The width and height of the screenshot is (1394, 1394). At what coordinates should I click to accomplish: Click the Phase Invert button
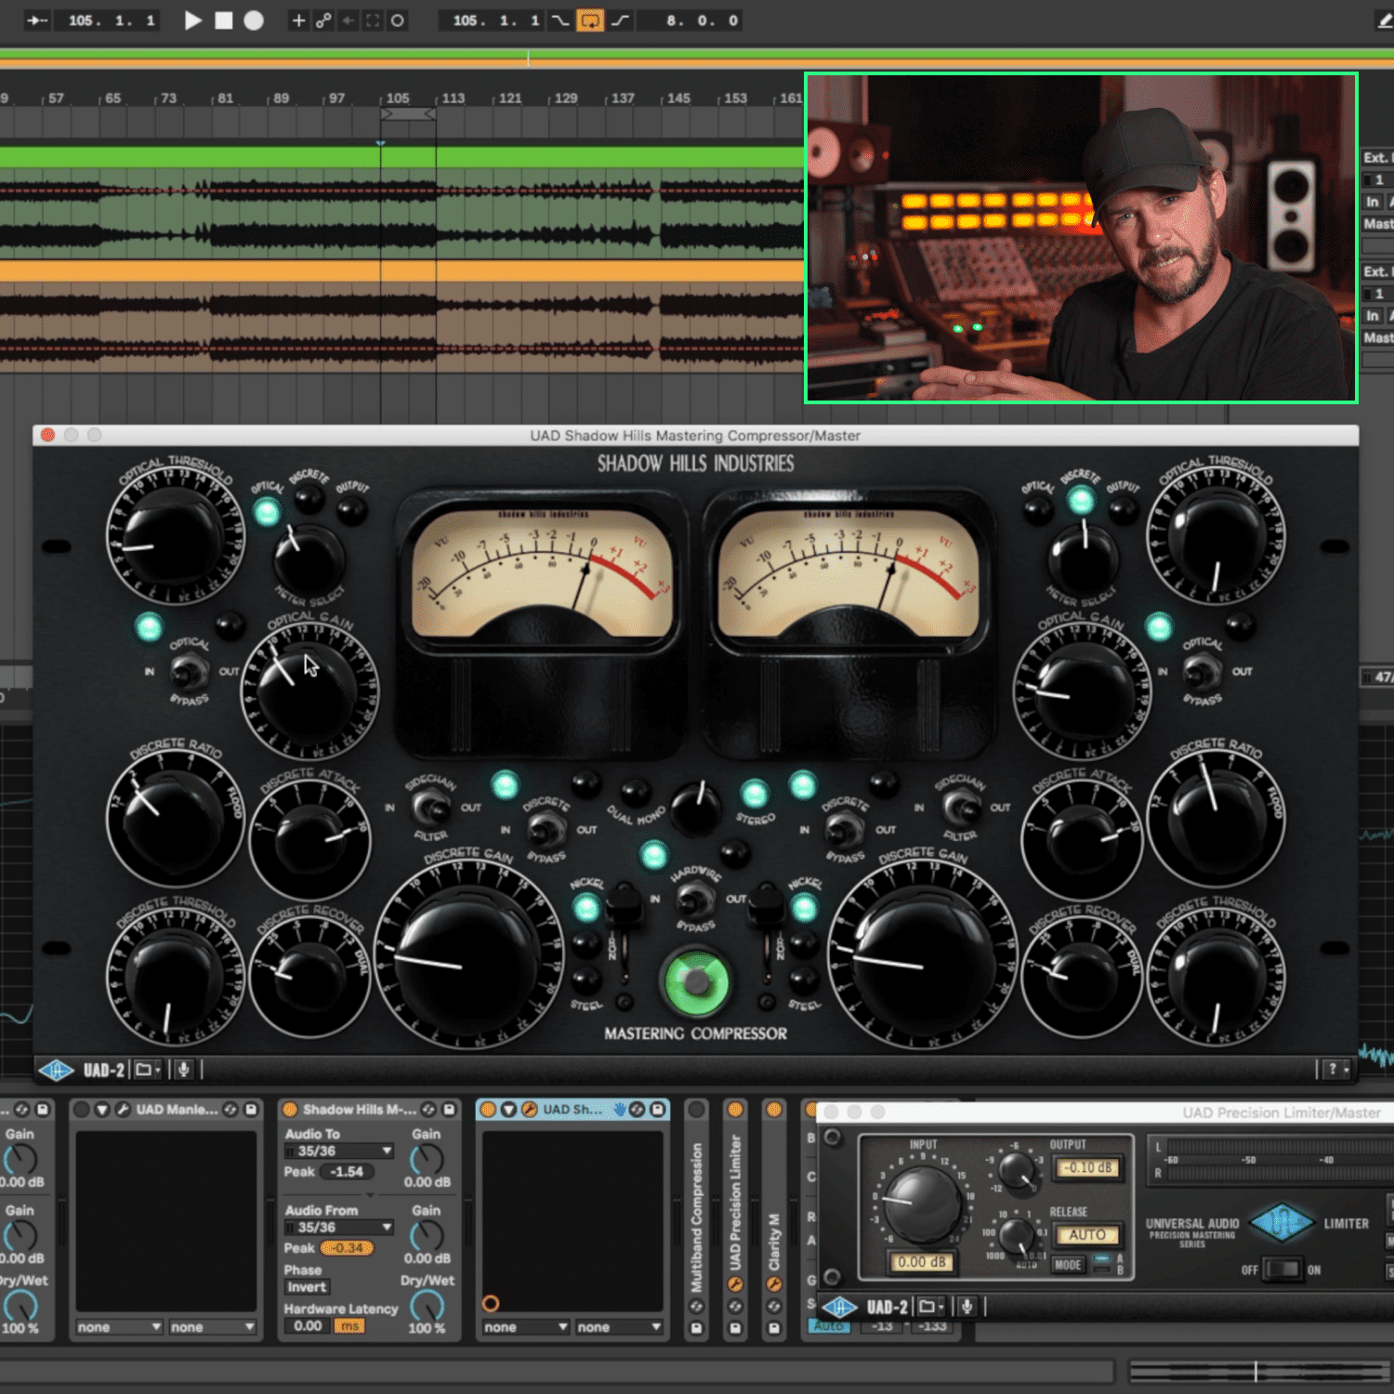click(x=307, y=1287)
